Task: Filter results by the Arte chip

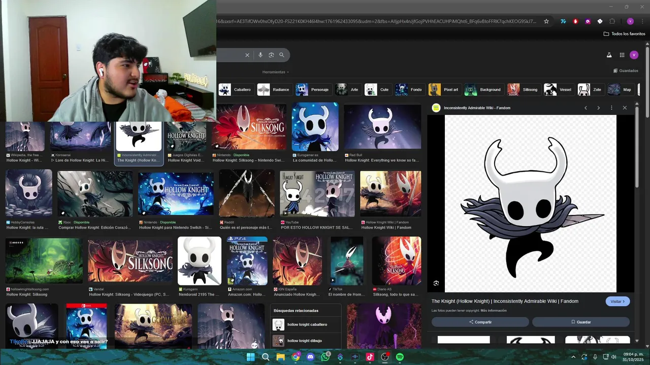Action: tap(347, 90)
